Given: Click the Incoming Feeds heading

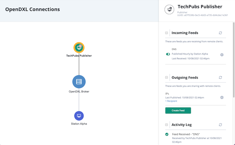Looking at the screenshot, I should click(185, 33).
